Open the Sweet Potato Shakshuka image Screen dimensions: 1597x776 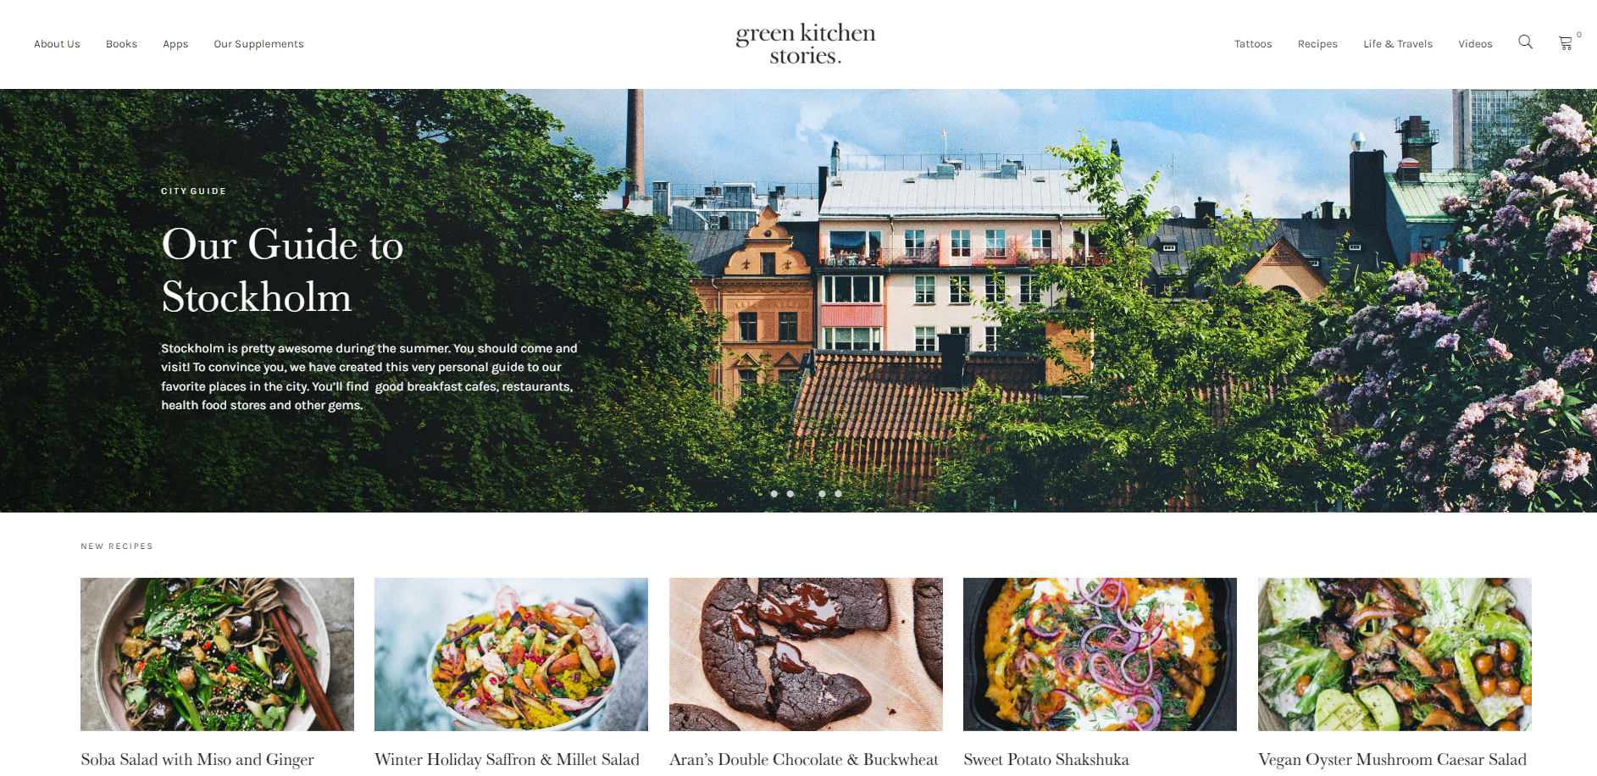pos(1100,654)
